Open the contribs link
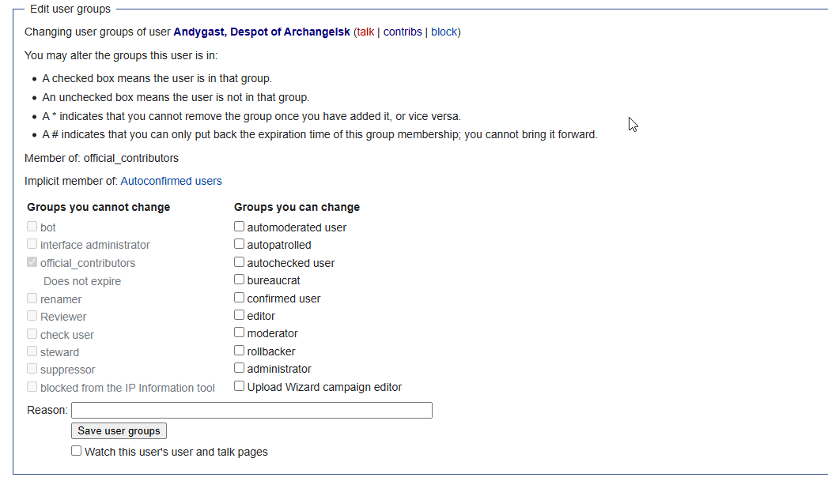Viewport: 828px width, 477px height. click(x=403, y=32)
